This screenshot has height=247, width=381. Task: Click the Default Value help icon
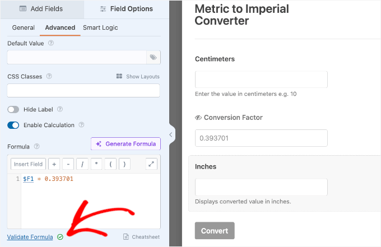[x=51, y=43]
